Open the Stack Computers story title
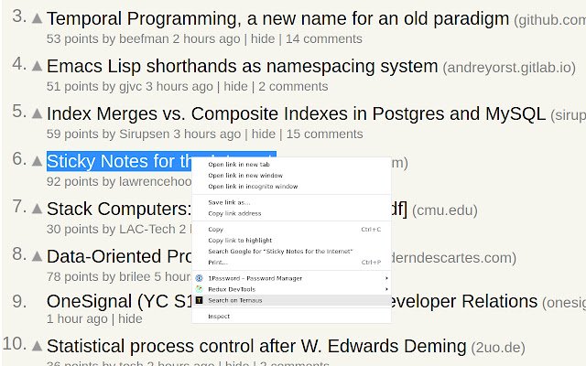Screen dimensions: 586x366 [119, 209]
